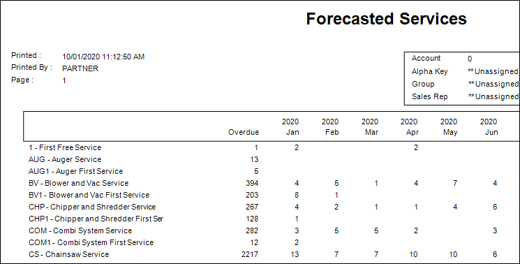Click Jan value 1 for CHP1 row

click(x=297, y=219)
